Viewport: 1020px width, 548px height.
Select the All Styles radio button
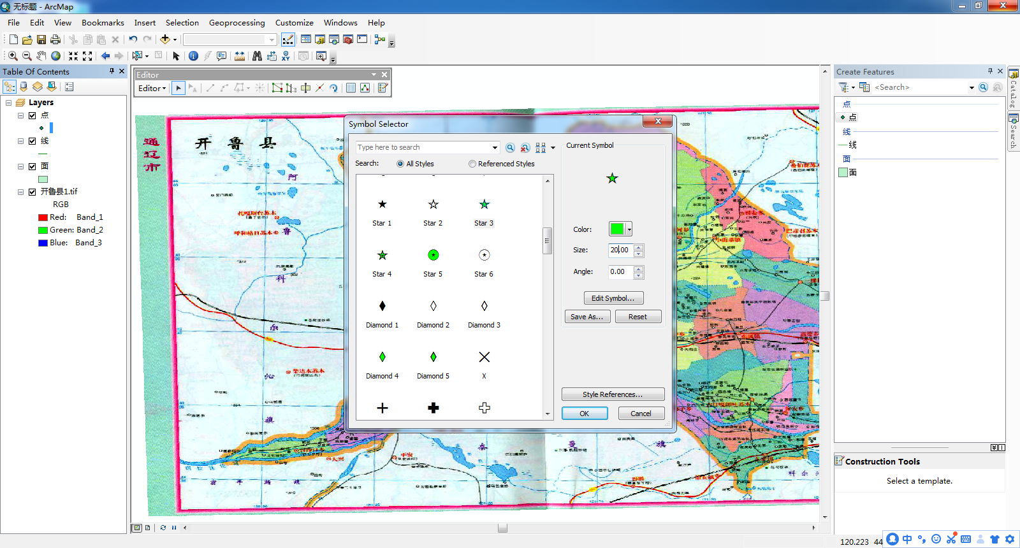click(400, 164)
